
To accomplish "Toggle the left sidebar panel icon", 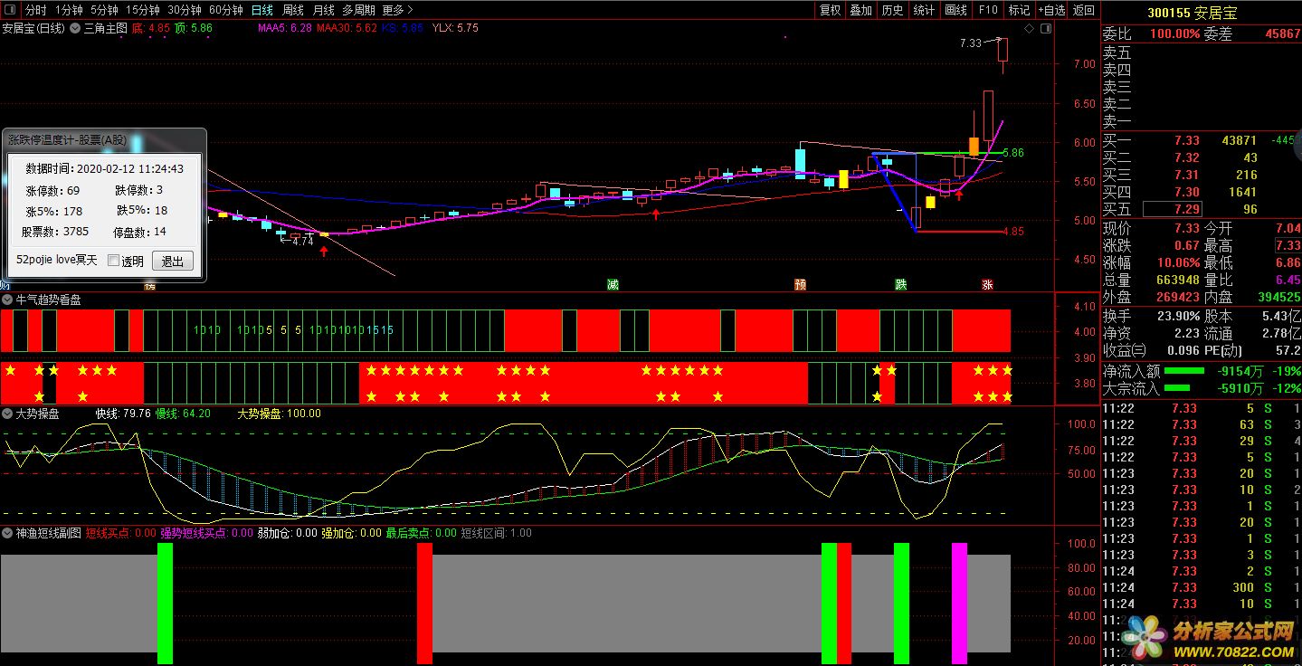I will click(x=11, y=10).
